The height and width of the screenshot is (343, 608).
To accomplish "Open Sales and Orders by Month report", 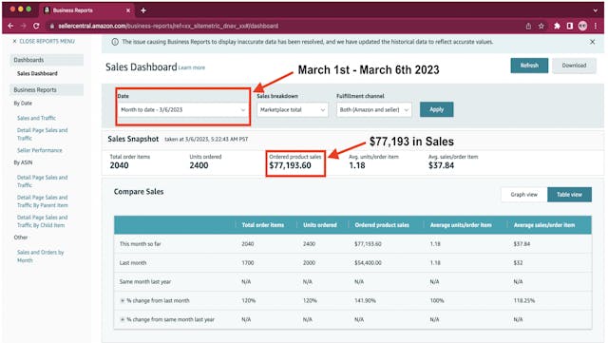I will click(x=40, y=257).
